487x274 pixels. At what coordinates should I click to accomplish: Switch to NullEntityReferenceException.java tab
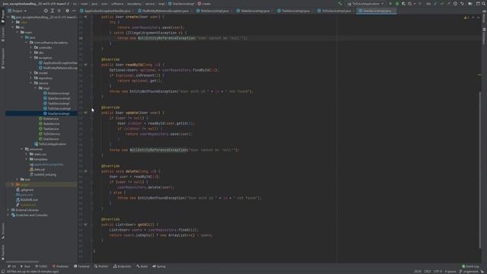click(165, 11)
